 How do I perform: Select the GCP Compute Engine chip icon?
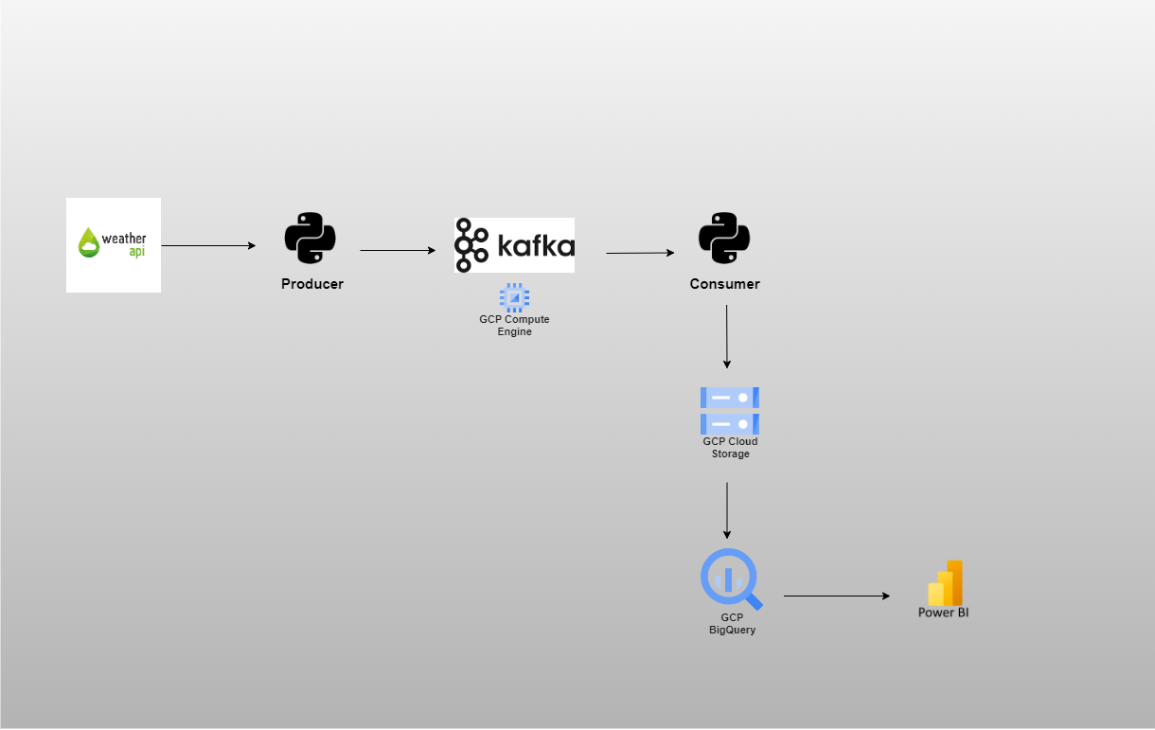pyautogui.click(x=514, y=297)
